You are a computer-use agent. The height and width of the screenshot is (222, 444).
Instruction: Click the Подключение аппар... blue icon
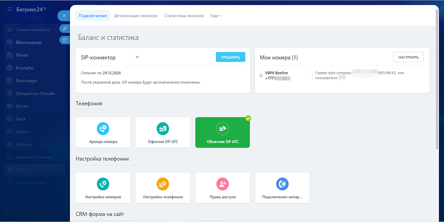tap(282, 184)
